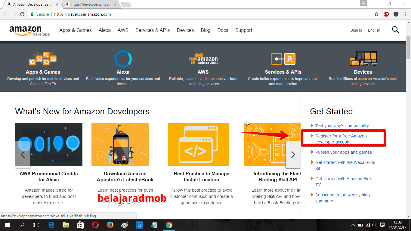Viewport: 411px width, 231px height.
Task: Open Action Center notifications icon
Action: (x=382, y=225)
